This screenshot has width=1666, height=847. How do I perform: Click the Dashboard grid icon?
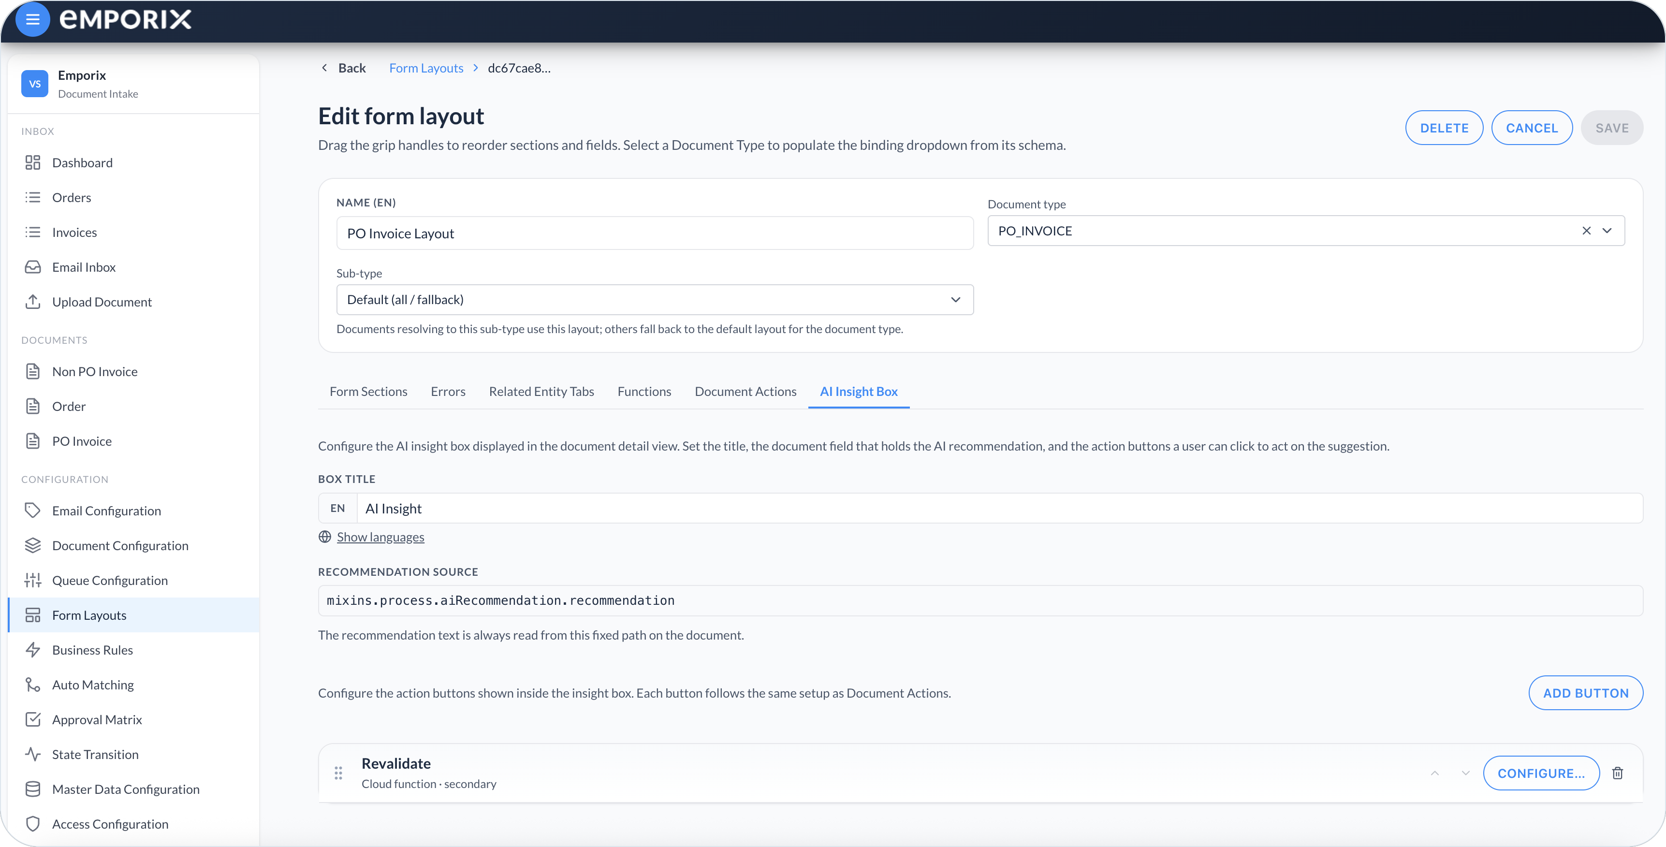32,162
